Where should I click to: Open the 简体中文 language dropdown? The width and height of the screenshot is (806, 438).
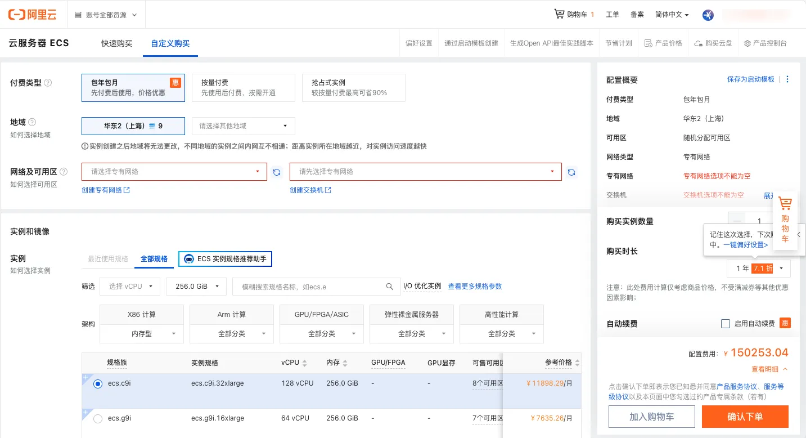(x=672, y=15)
